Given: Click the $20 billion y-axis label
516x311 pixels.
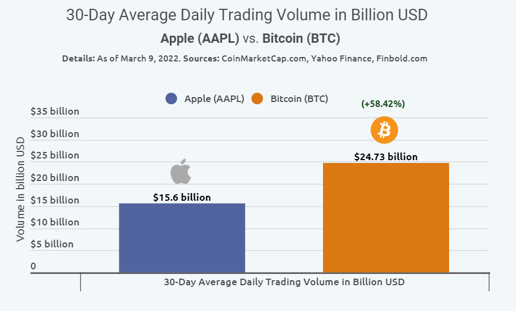Looking at the screenshot, I should coord(55,178).
